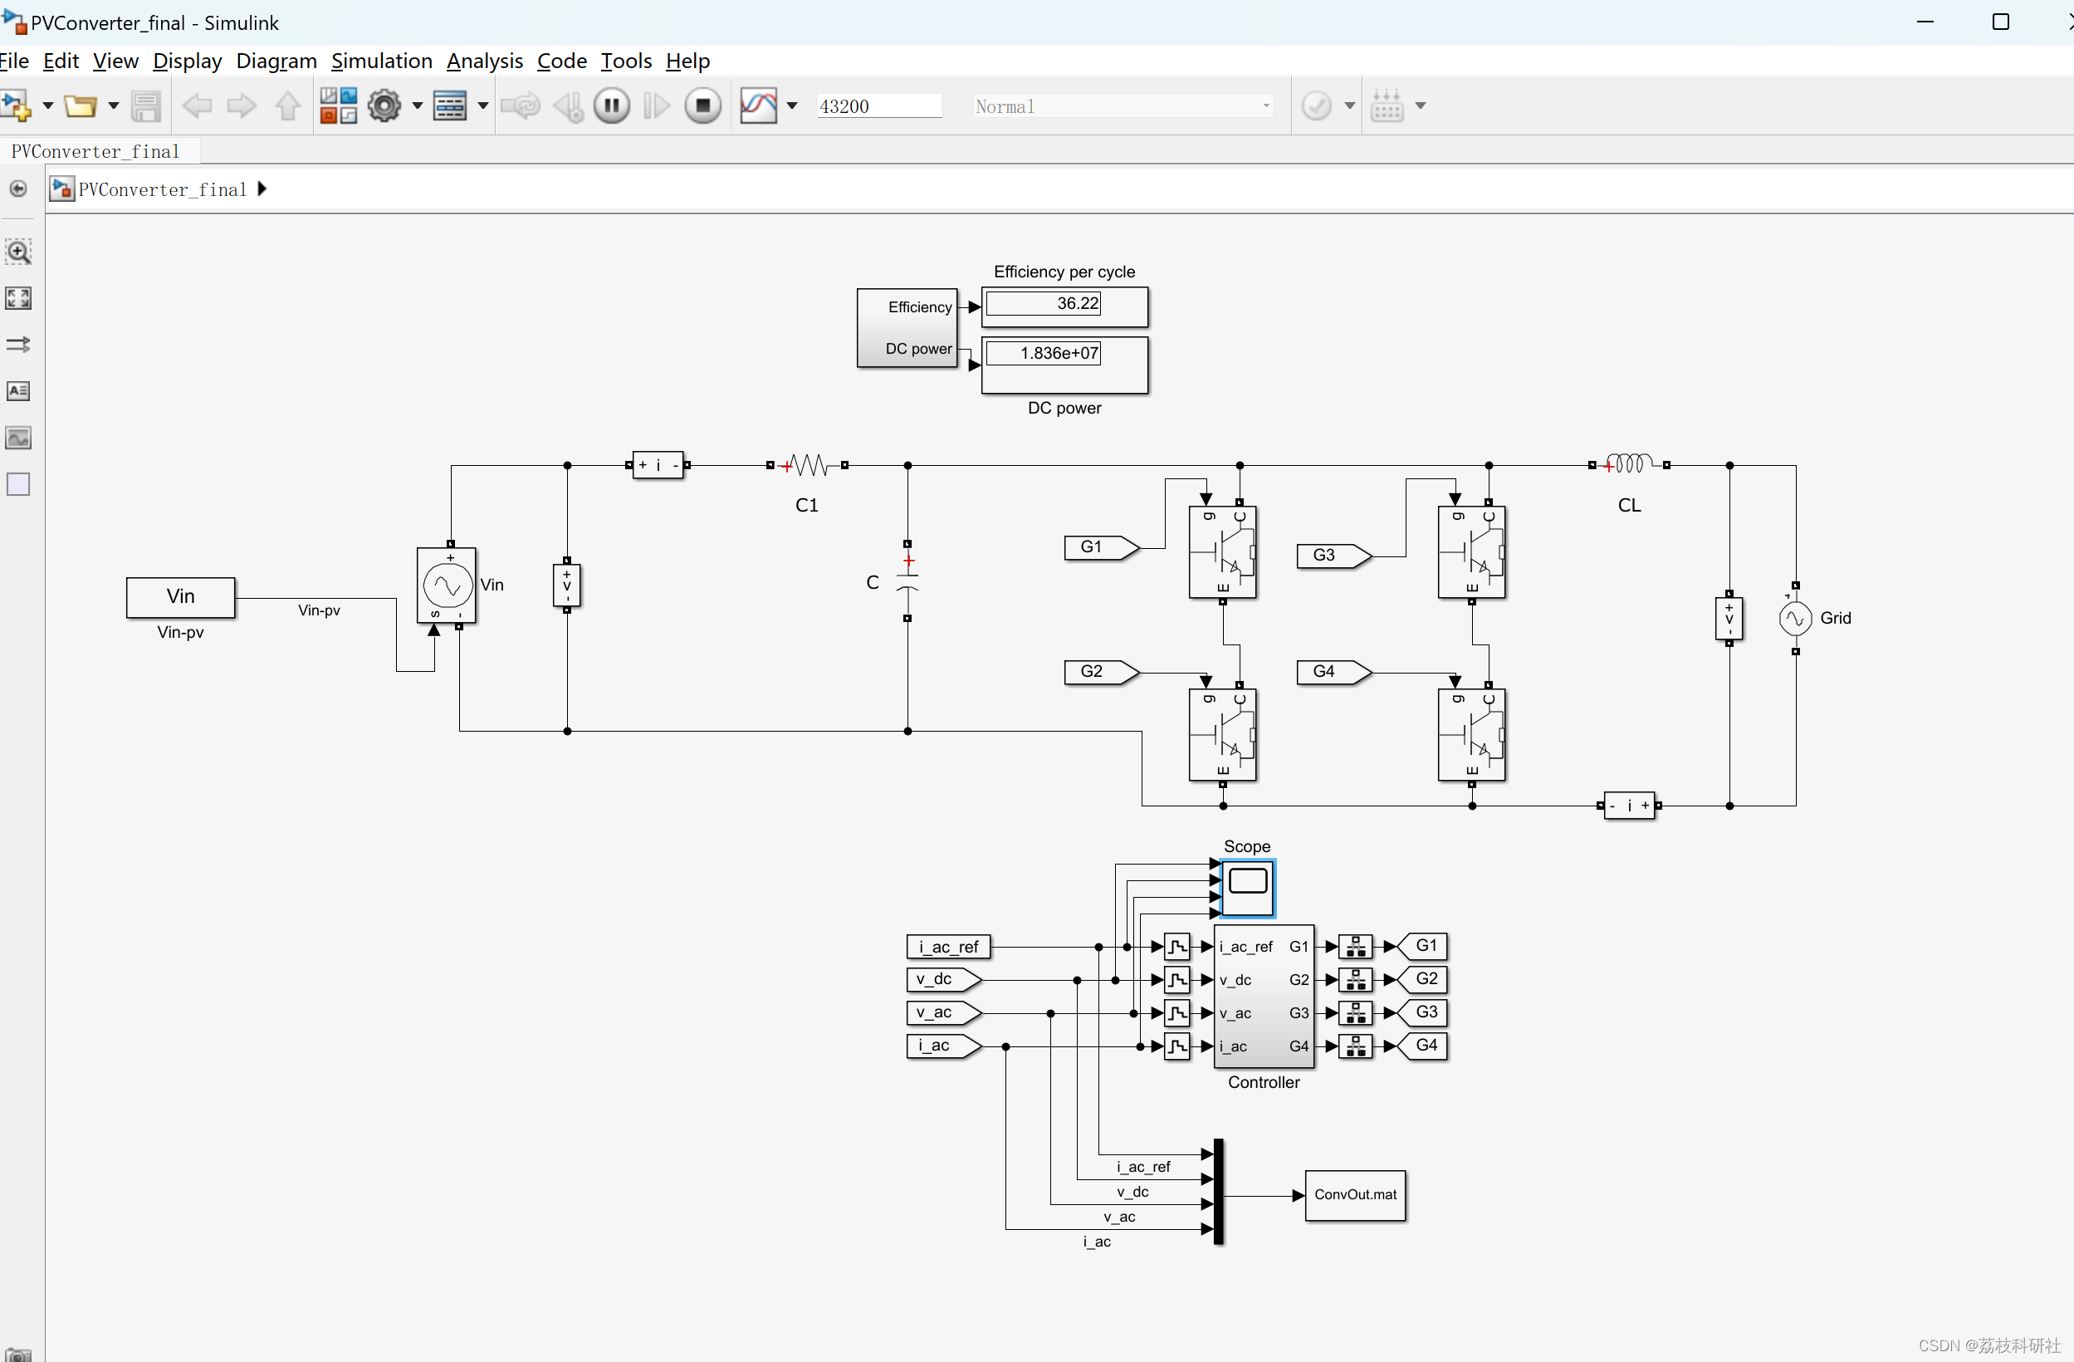Select the annotation tool in the palette
The width and height of the screenshot is (2074, 1362).
tap(17, 391)
